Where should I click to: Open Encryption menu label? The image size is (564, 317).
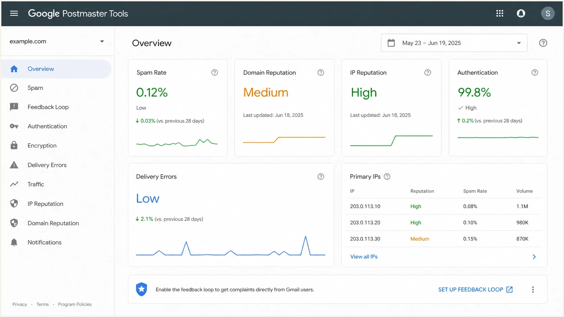tap(42, 146)
